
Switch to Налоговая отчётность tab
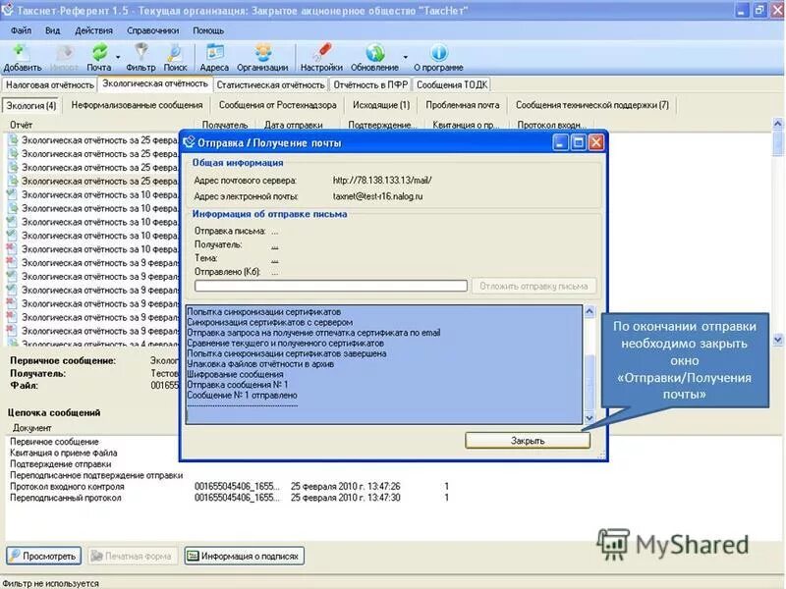coord(50,84)
